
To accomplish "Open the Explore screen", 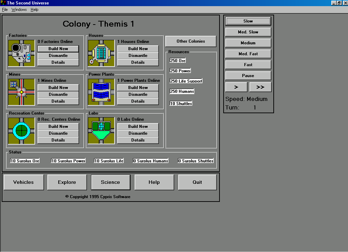I will pyautogui.click(x=67, y=182).
